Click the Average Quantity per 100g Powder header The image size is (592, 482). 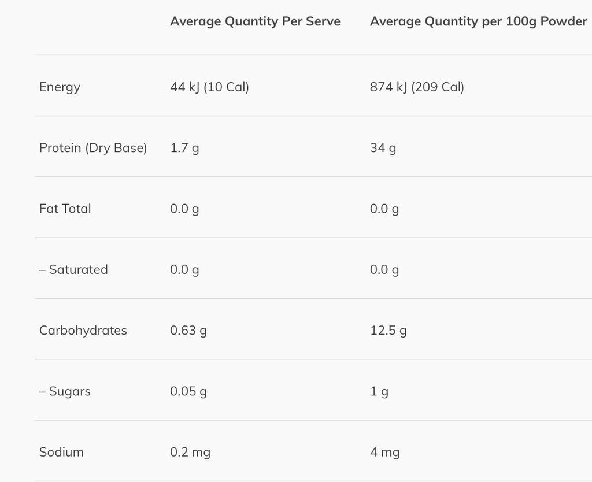click(x=478, y=22)
